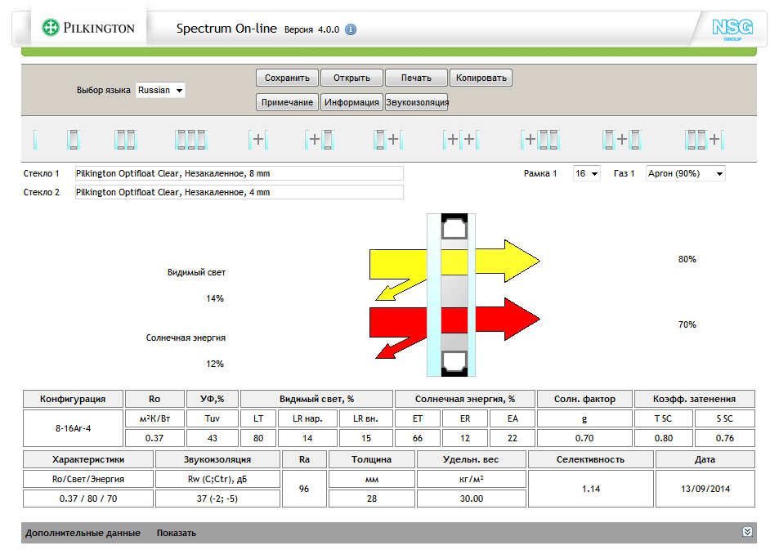Click the Копировать button
This screenshot has width=770, height=559.
pos(481,78)
